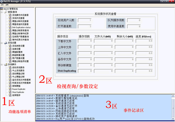The height and width of the screenshot is (122, 175).
Task: Click the event log scrollbar down arrow
Action: pyautogui.click(x=173, y=119)
